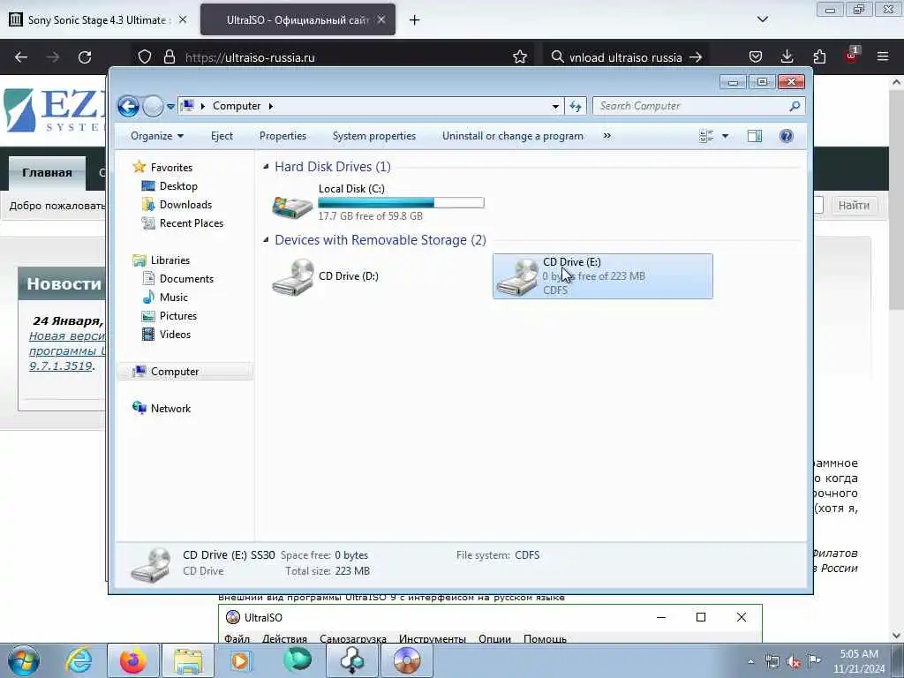This screenshot has height=678, width=904.
Task: Click the Windows Start button
Action: 24,660
